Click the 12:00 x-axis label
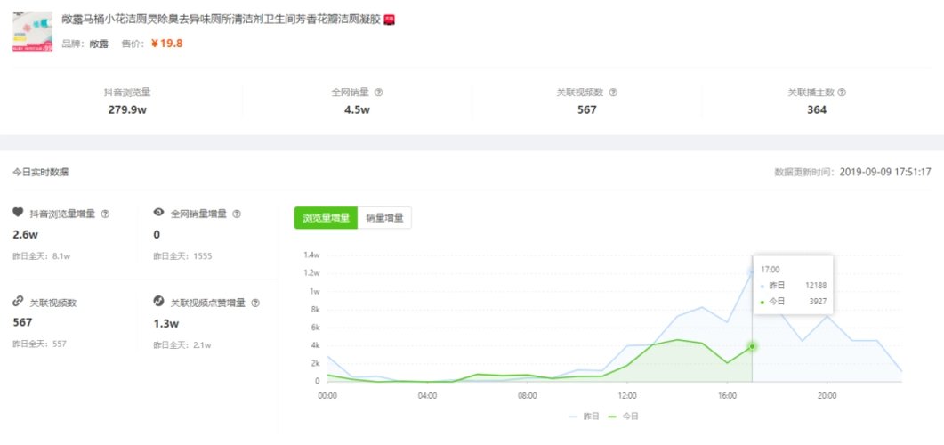 point(626,396)
